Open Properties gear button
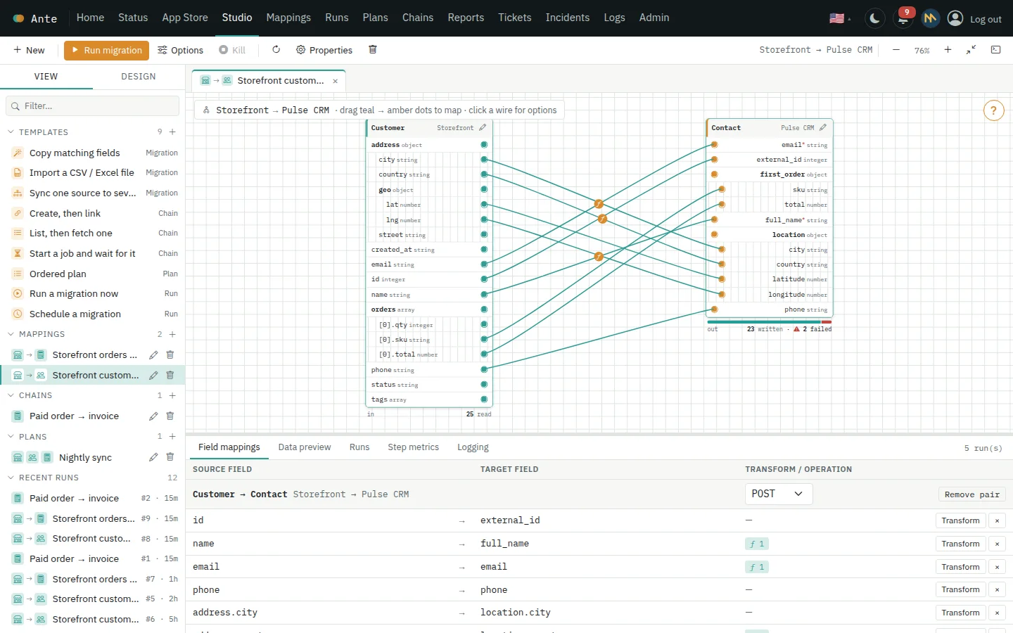This screenshot has width=1013, height=633. coord(324,50)
